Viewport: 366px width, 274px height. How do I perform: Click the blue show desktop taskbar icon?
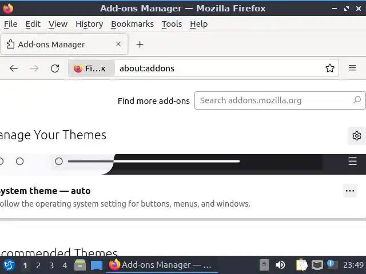[x=97, y=265]
